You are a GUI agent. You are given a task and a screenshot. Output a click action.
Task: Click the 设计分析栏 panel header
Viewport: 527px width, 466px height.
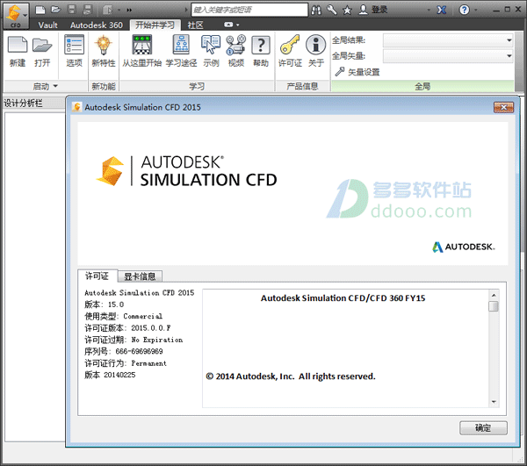pos(33,104)
